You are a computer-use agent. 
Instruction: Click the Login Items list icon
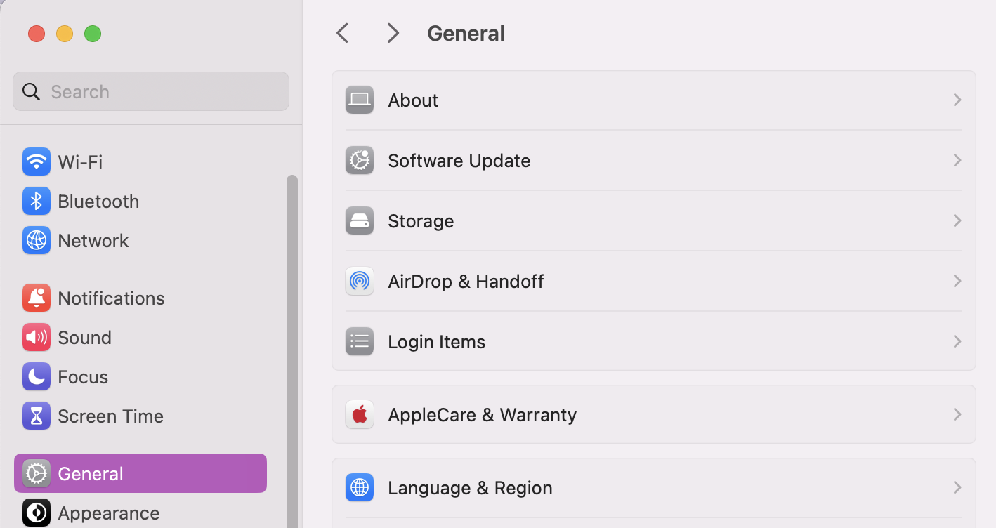point(359,341)
